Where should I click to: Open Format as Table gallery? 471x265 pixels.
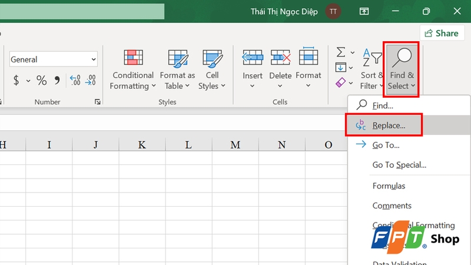pos(177,69)
